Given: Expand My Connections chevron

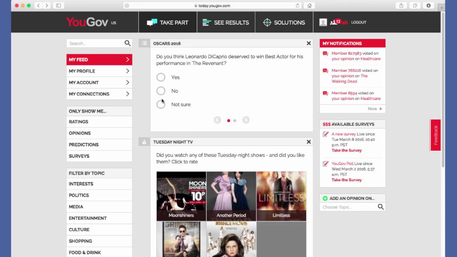Looking at the screenshot, I should (127, 94).
